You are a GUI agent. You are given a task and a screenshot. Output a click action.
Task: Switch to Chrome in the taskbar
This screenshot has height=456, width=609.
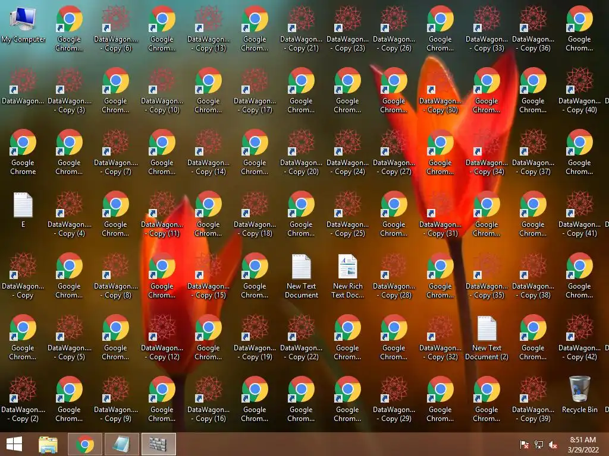coord(85,444)
